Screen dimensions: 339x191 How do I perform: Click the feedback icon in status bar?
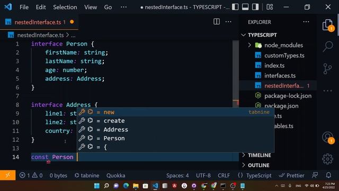point(315,175)
